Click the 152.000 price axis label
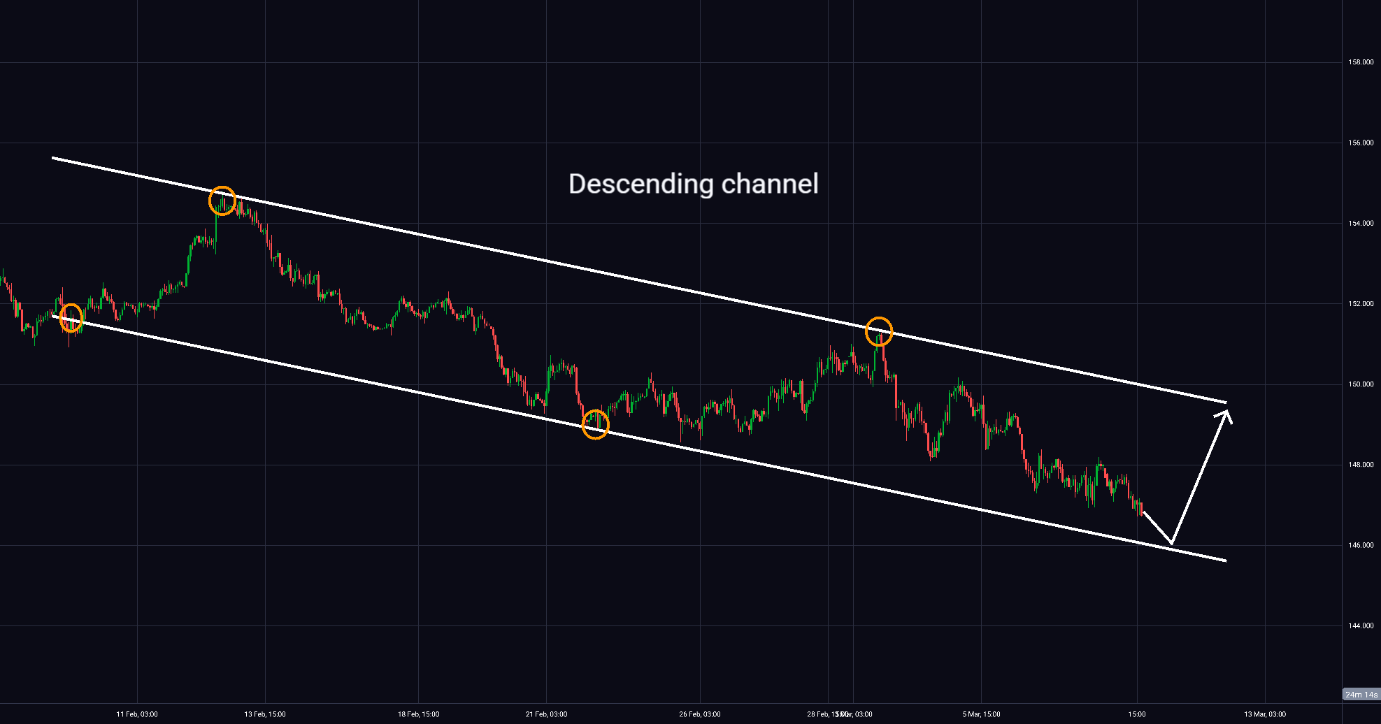Image resolution: width=1381 pixels, height=724 pixels. tap(1361, 304)
